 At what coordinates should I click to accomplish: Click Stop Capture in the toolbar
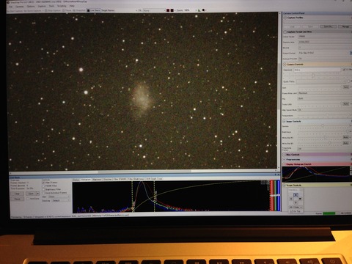click(53, 10)
